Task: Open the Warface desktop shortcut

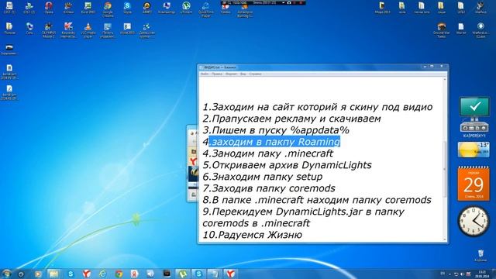Action: pyautogui.click(x=480, y=8)
